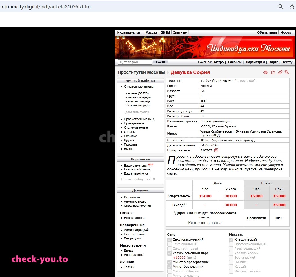This screenshot has width=296, height=277.
Task: Open the Объявления menu item
Action: pos(267,32)
